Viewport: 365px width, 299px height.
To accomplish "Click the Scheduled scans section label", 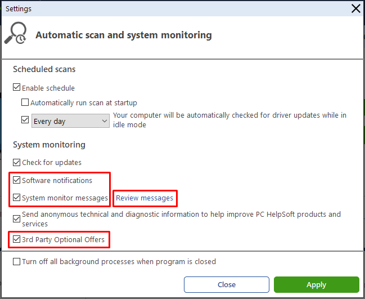I will coord(44,69).
